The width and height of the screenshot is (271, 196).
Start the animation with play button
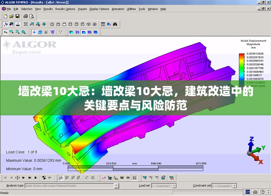tap(24, 177)
